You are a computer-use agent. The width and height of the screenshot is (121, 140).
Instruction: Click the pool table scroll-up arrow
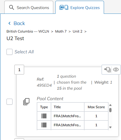110,105
